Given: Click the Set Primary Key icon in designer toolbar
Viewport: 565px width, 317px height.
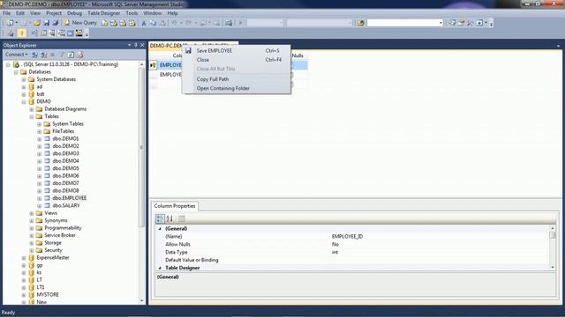Looking at the screenshot, I should 21,33.
